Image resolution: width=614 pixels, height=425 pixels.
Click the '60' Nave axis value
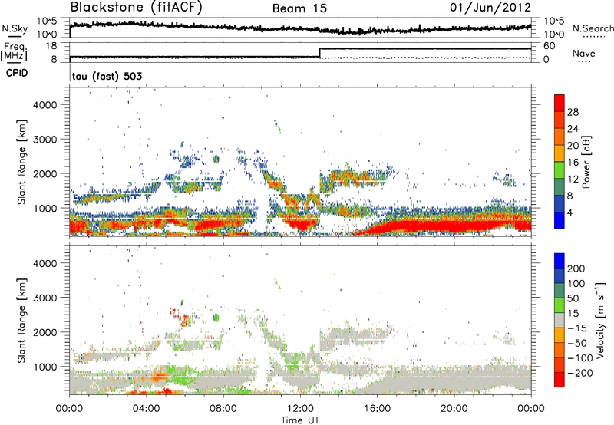click(x=550, y=46)
